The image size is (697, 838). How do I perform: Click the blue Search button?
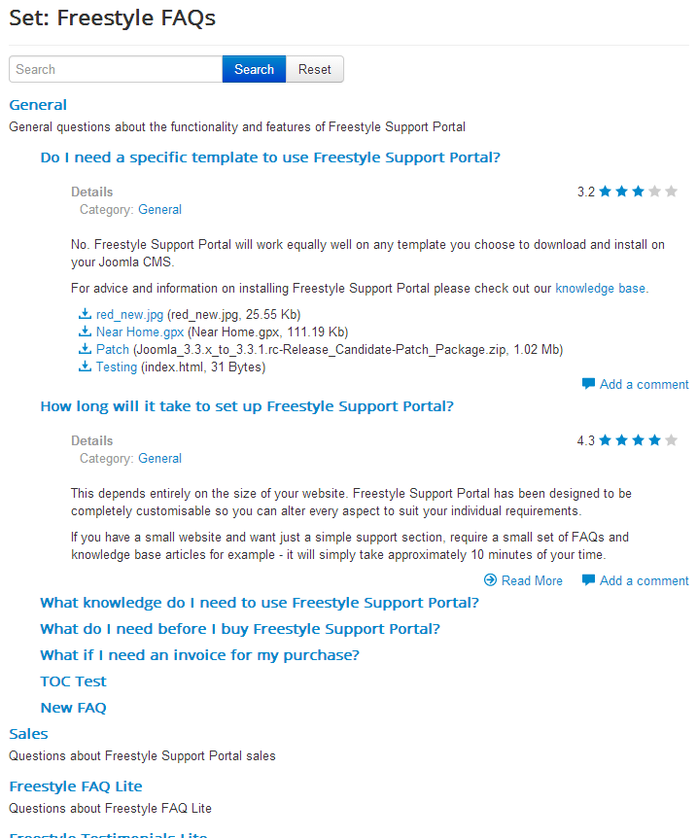(254, 69)
